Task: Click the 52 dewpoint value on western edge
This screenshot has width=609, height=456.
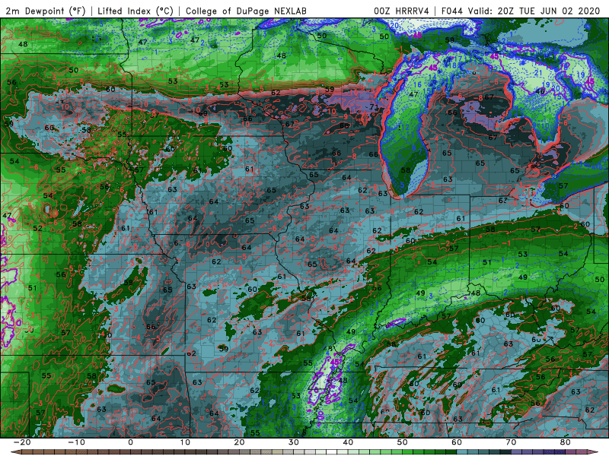Action: tap(37, 229)
